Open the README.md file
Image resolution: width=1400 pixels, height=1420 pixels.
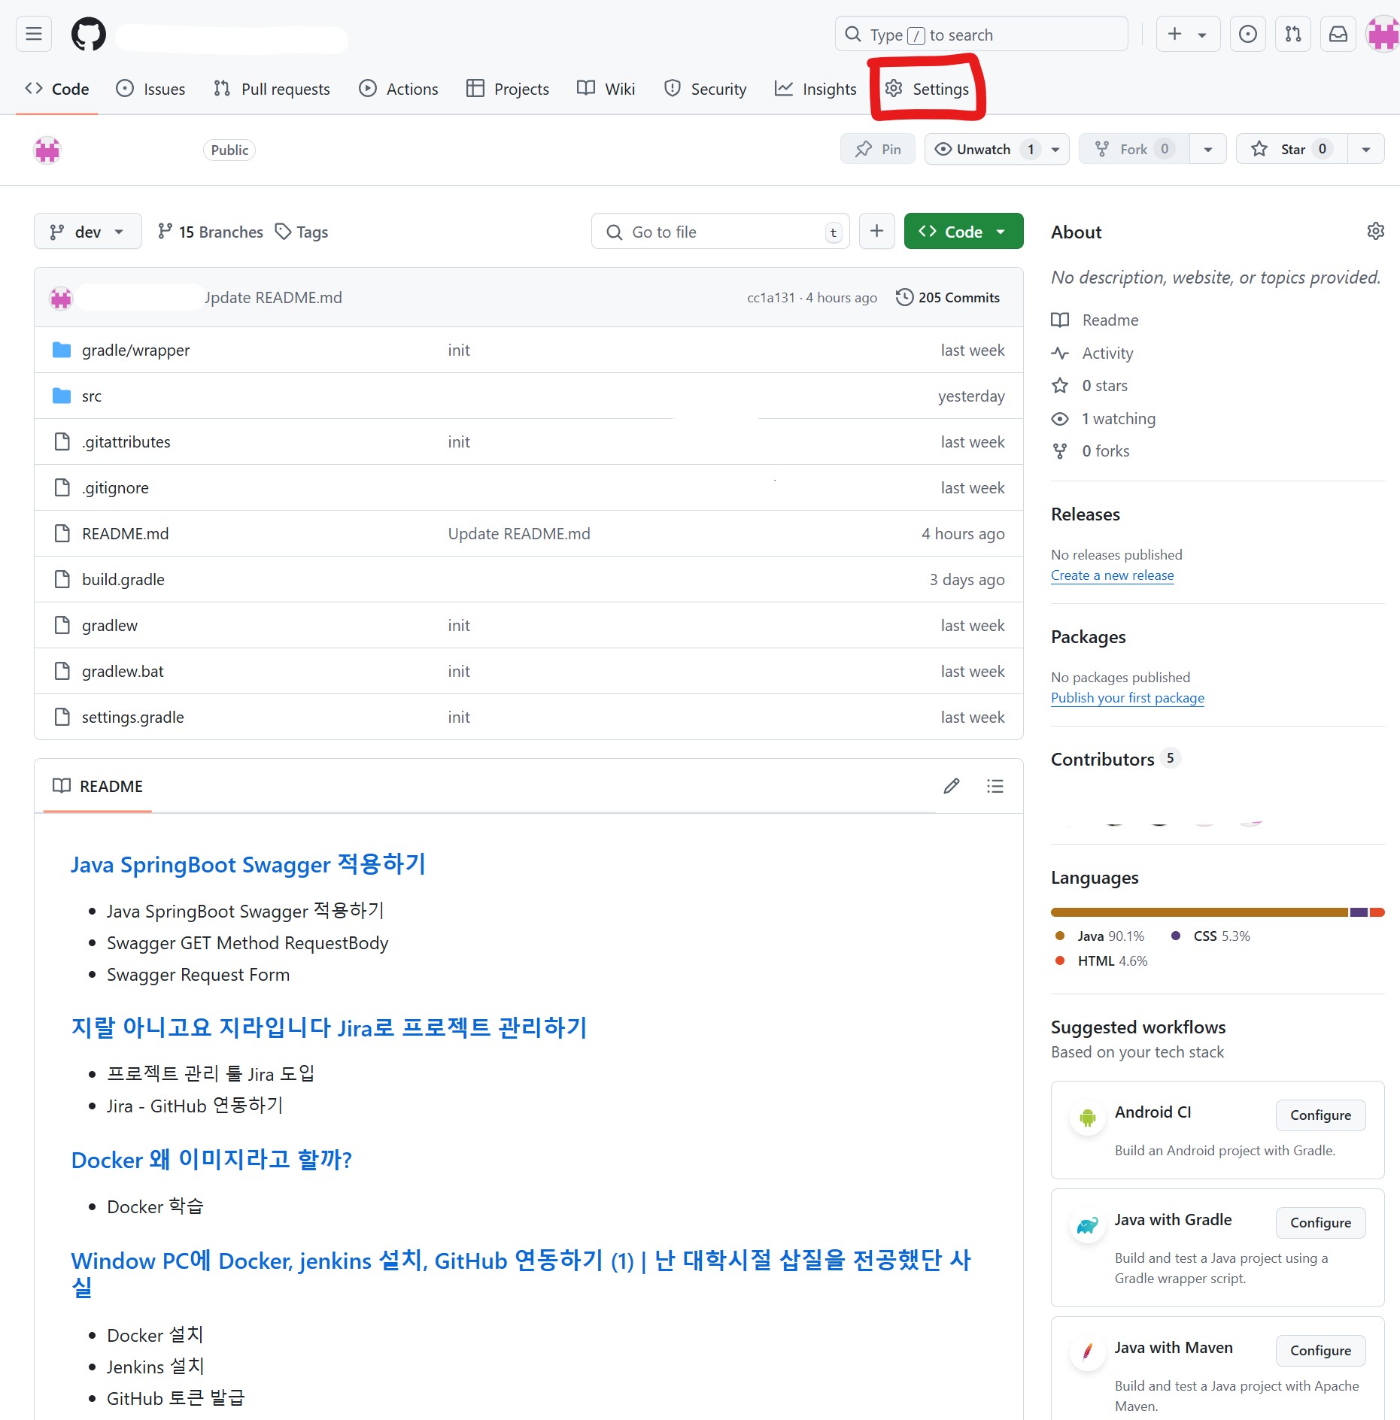pyautogui.click(x=126, y=533)
